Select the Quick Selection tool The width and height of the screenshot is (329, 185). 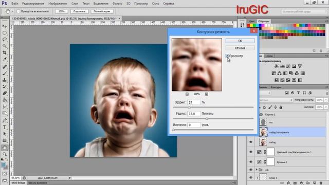pos(5,46)
